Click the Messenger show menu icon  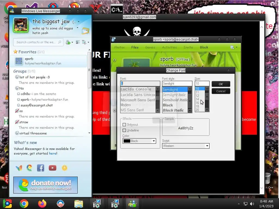84,42
